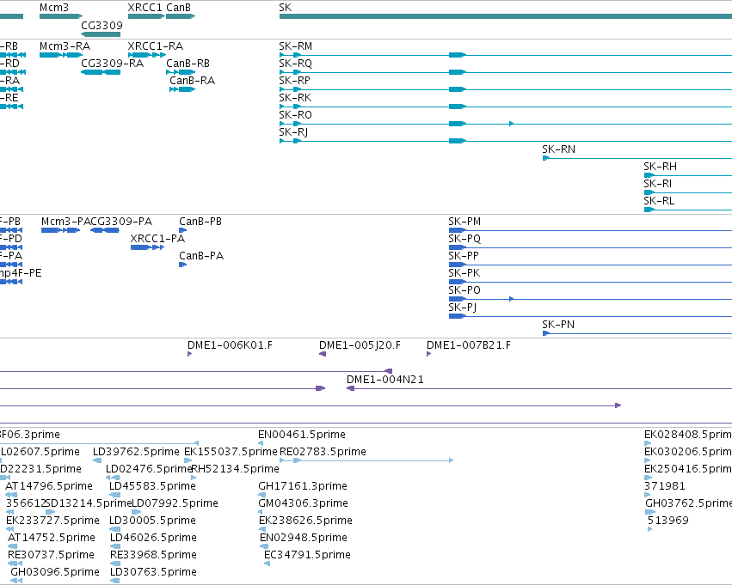The width and height of the screenshot is (732, 585).
Task: Select transcript Mcm3-RA
Action: coord(61,55)
